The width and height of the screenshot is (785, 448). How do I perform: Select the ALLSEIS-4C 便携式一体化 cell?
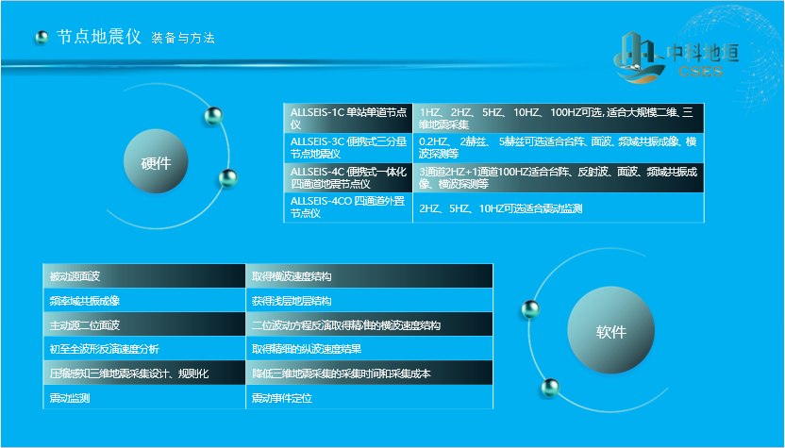pos(348,177)
